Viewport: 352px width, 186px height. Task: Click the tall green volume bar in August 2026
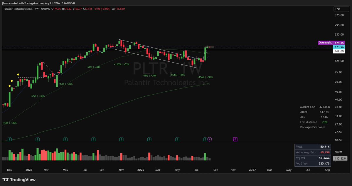(205, 157)
